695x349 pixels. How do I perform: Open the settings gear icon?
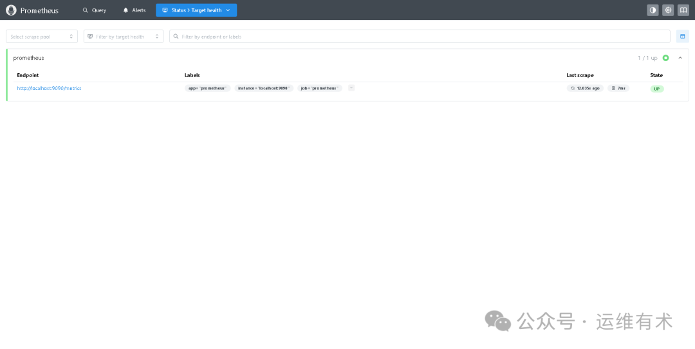click(x=668, y=10)
